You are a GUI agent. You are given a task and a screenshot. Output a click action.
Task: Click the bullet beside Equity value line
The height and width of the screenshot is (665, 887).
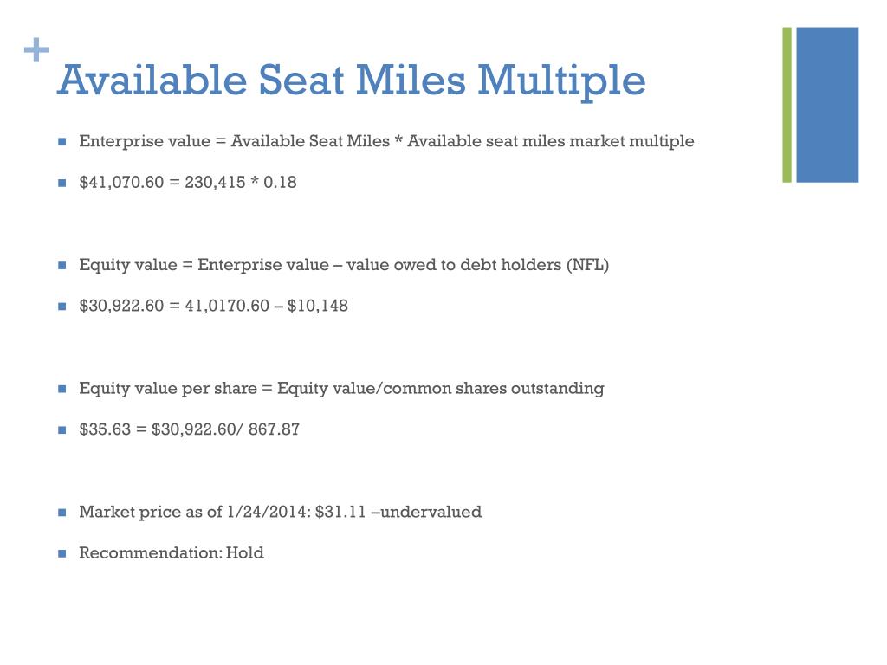click(x=62, y=266)
